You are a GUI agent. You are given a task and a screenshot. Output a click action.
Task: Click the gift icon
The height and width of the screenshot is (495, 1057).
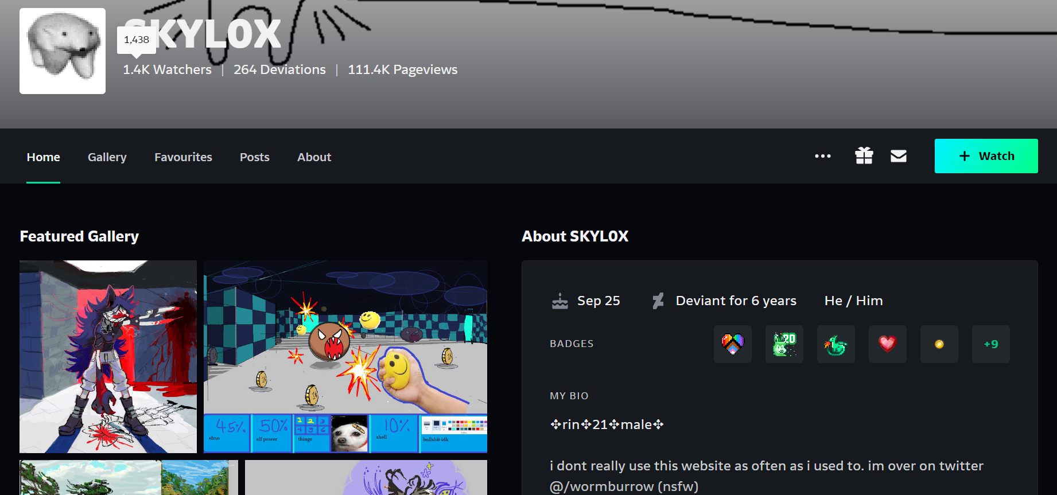click(864, 155)
